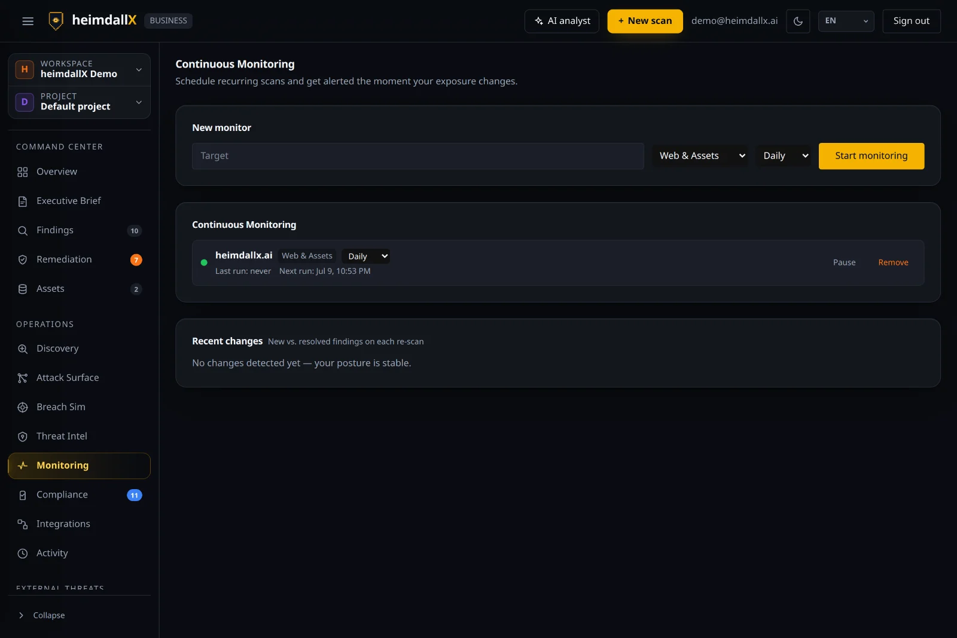Remove the heimdallx.ai monitor
The height and width of the screenshot is (638, 957).
pyautogui.click(x=893, y=262)
